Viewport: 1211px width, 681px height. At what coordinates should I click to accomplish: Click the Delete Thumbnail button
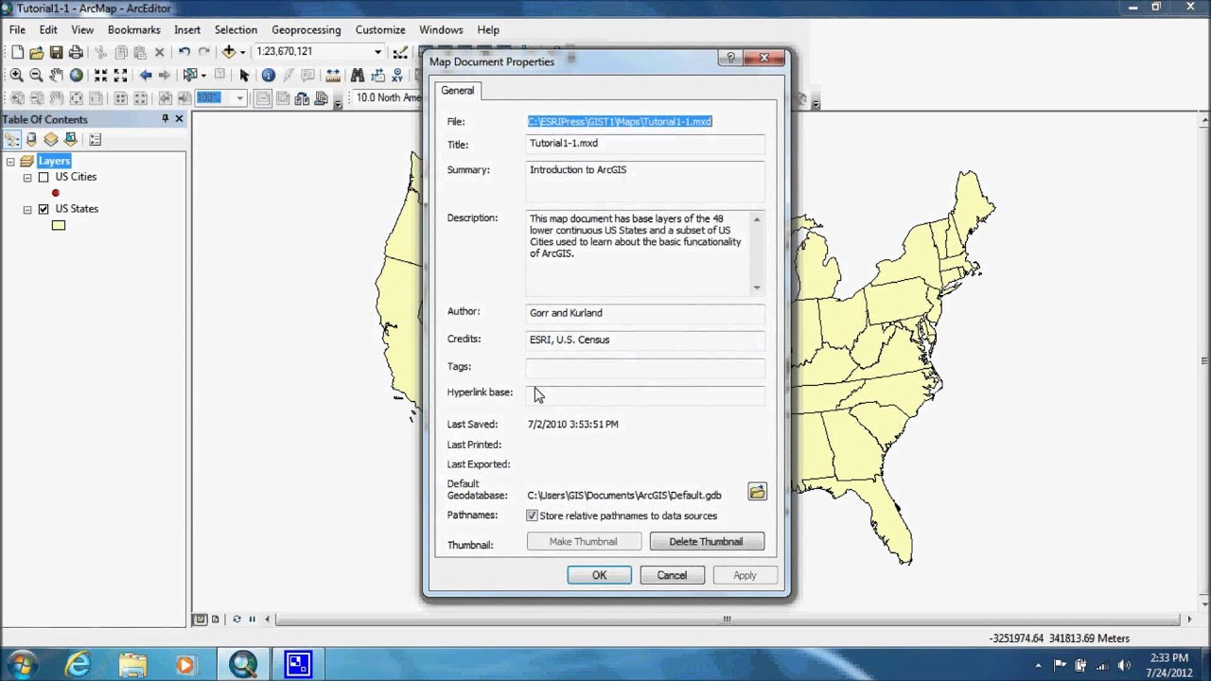coord(706,542)
